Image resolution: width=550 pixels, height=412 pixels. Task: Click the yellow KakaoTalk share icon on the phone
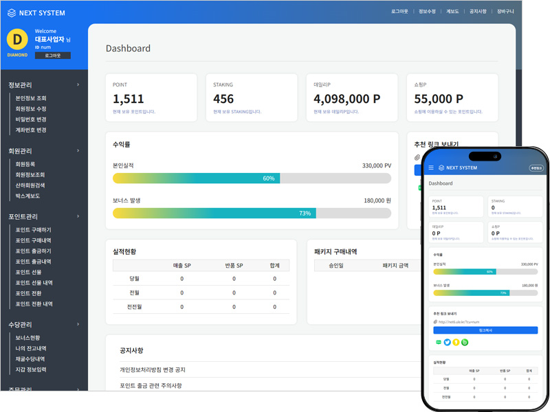(456, 342)
